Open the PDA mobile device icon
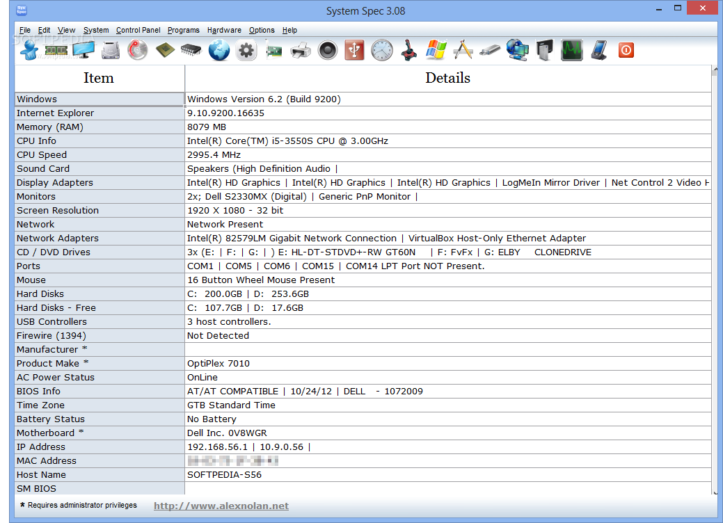The image size is (723, 523). pyautogui.click(x=599, y=50)
